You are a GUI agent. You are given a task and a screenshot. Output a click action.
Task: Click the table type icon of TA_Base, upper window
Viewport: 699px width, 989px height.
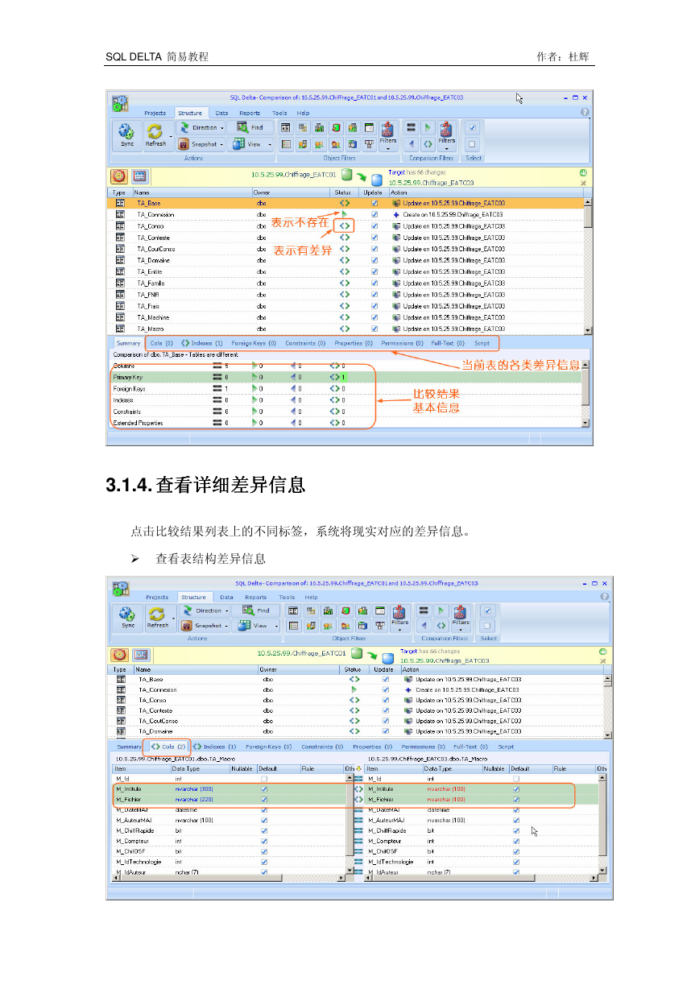119,204
